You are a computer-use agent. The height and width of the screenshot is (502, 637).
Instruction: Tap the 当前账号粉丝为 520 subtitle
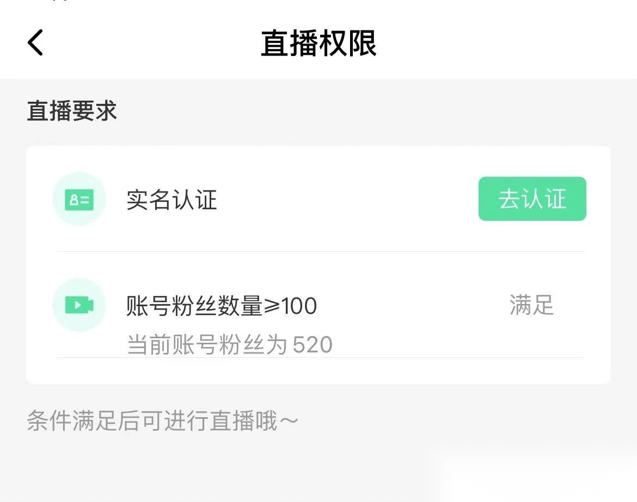coord(229,345)
